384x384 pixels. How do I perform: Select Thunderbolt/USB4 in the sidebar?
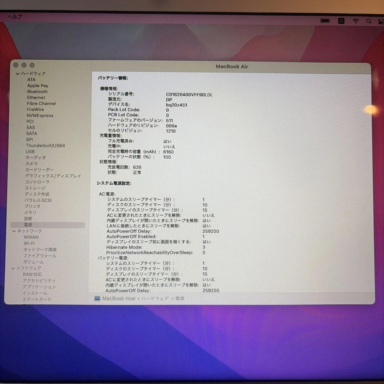(x=46, y=145)
